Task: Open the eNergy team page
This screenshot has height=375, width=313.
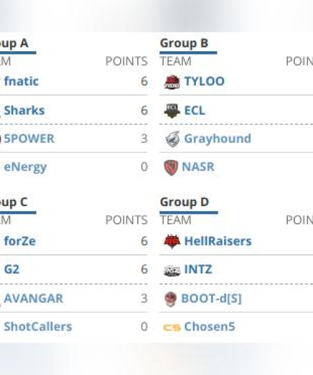Action: 26,167
